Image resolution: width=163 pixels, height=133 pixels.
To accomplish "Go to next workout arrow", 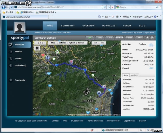I will (152, 38).
